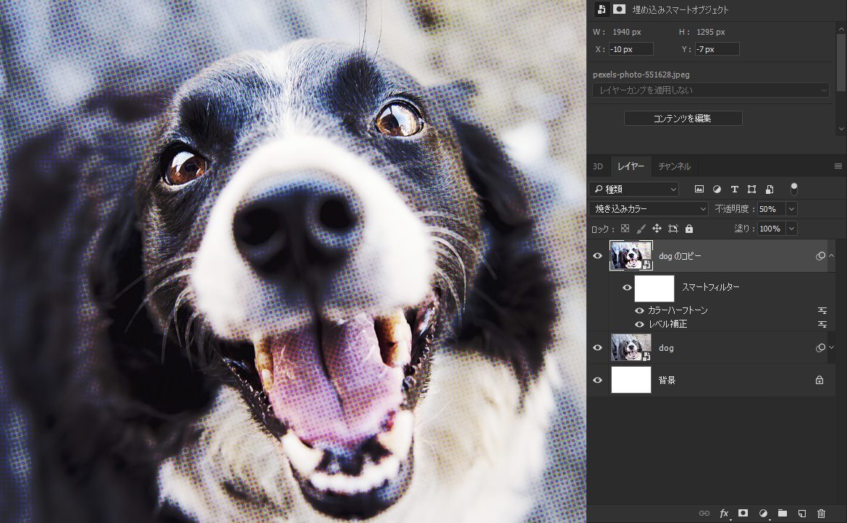The image size is (847, 523).
Task: Click smart filter indicator on dog のコピー layer
Action: pos(820,256)
